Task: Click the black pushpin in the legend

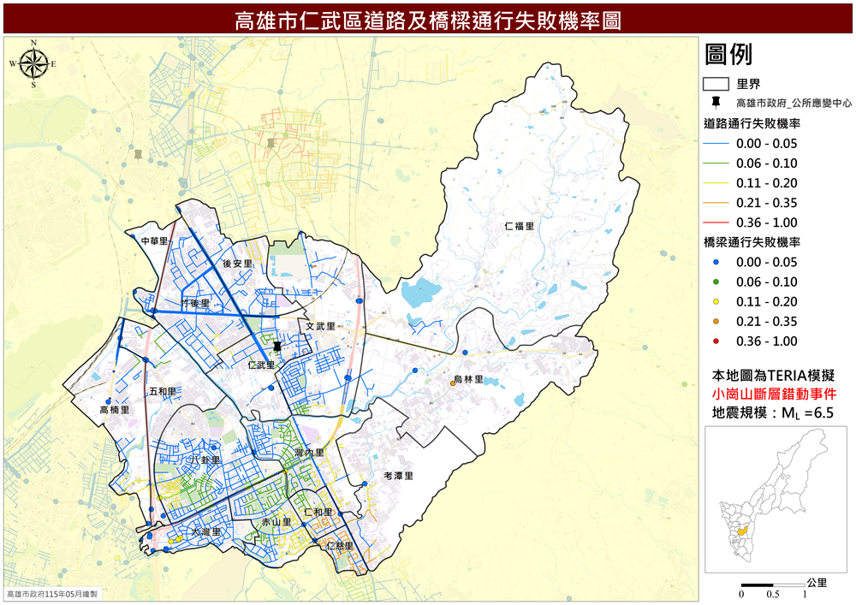Action: pos(715,103)
